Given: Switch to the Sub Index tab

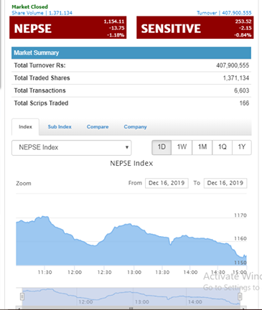Looking at the screenshot, I should [x=60, y=127].
